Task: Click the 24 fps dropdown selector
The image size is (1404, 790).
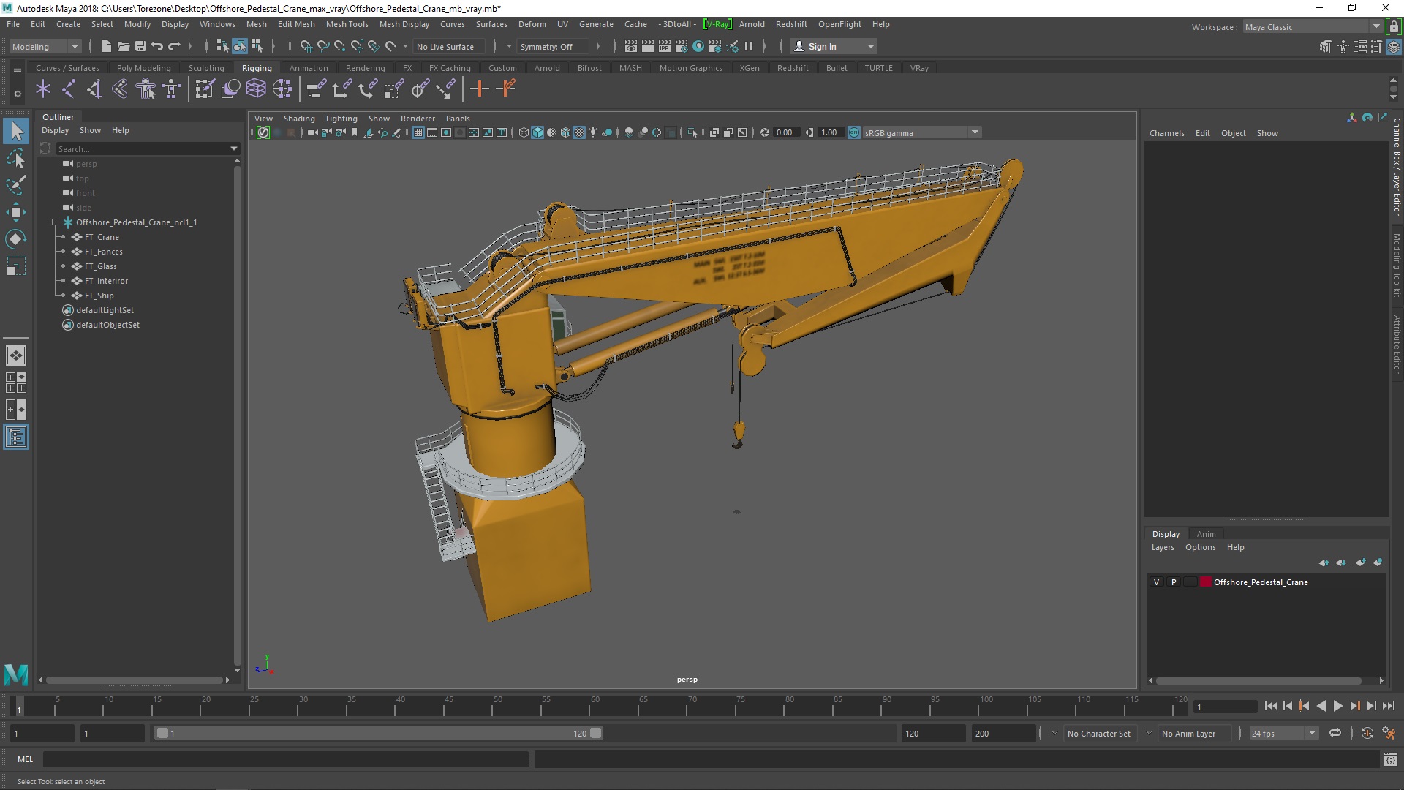Action: pos(1280,733)
